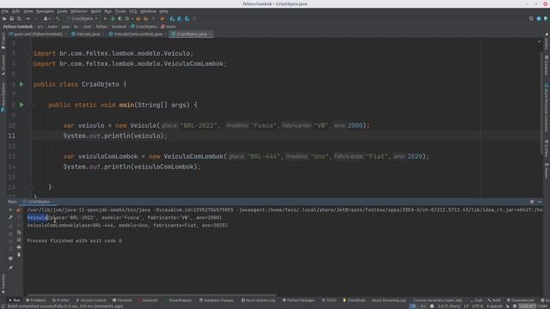Open the CheckStyle tool window
The width and height of the screenshot is (550, 309).
tap(354, 300)
